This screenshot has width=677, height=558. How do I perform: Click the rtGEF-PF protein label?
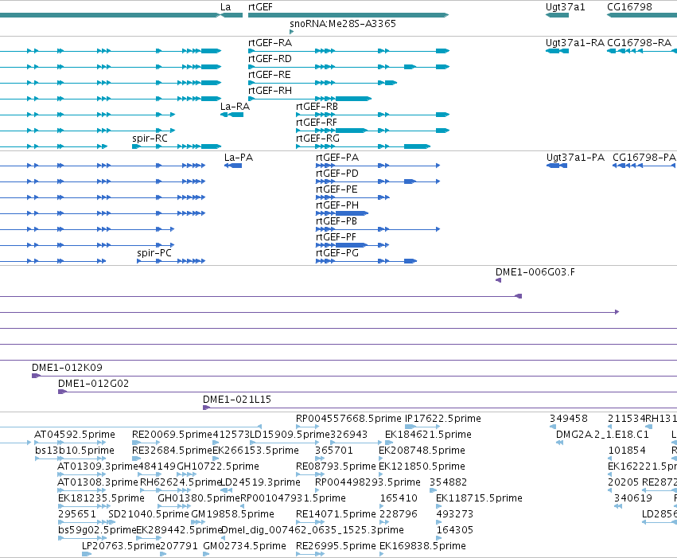[337, 237]
